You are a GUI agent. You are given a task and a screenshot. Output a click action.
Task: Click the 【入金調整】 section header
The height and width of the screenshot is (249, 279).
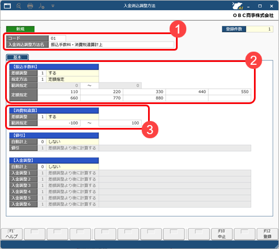point(54,160)
